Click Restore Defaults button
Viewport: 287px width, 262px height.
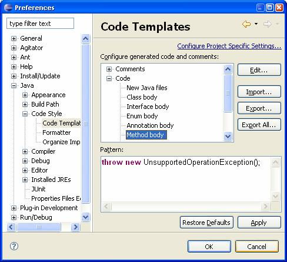[206, 223]
